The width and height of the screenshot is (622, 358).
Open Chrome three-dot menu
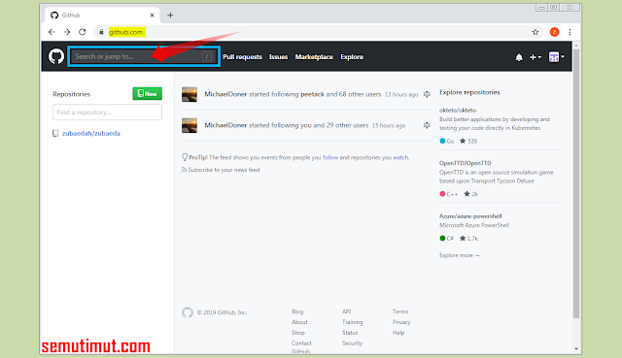pyautogui.click(x=570, y=32)
